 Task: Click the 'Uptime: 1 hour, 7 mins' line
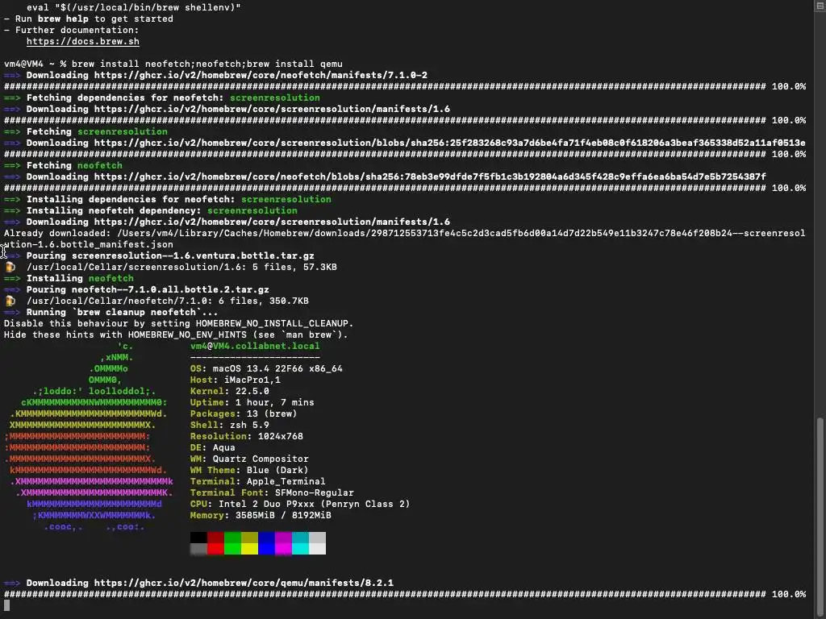coord(252,402)
